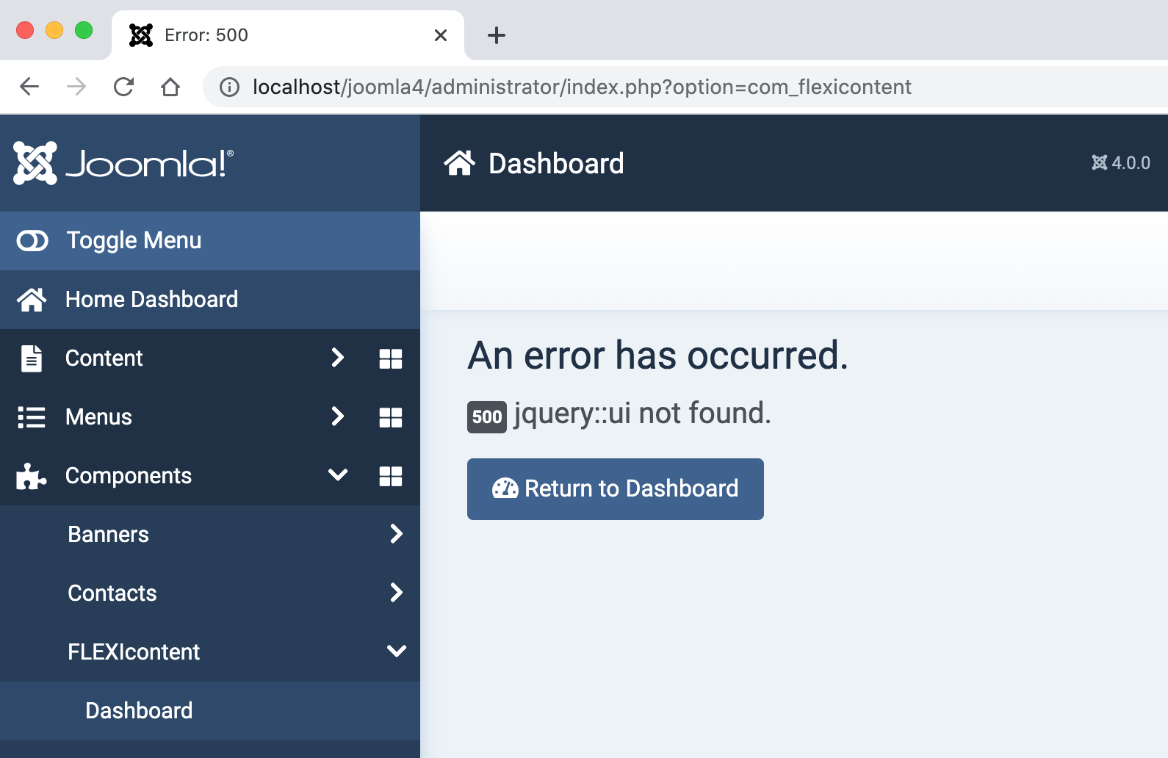
Task: Click the Return to Dashboard button
Action: point(616,489)
